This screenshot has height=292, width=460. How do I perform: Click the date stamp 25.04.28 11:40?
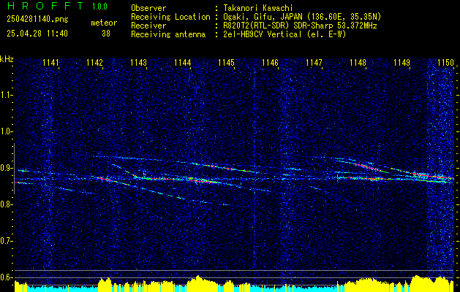37,34
